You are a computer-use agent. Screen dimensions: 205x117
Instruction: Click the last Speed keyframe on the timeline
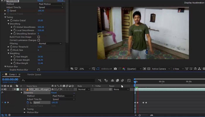[146, 103]
